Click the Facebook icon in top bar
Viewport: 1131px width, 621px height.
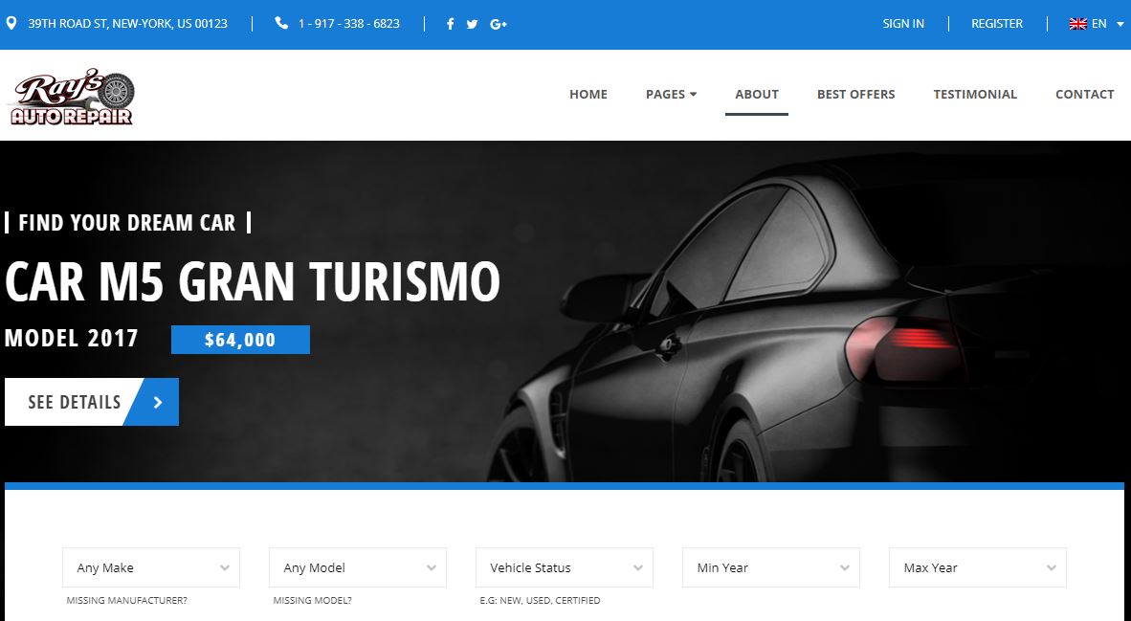click(451, 24)
